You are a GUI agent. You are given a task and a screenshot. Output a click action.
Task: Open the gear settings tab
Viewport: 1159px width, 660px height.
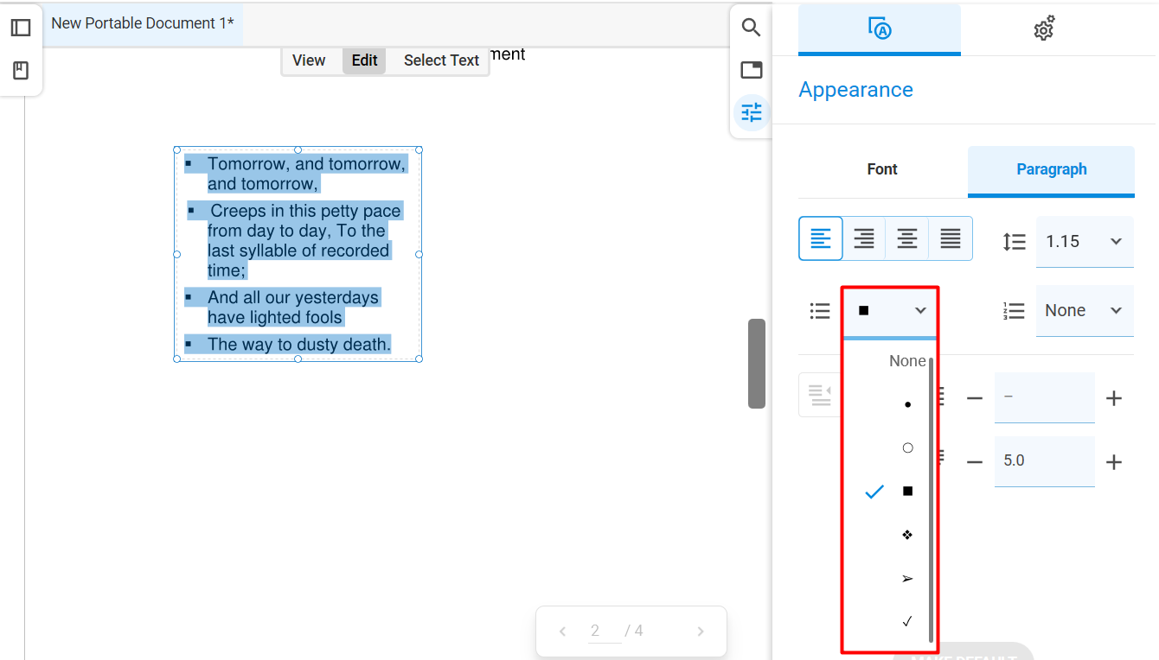pyautogui.click(x=1044, y=29)
